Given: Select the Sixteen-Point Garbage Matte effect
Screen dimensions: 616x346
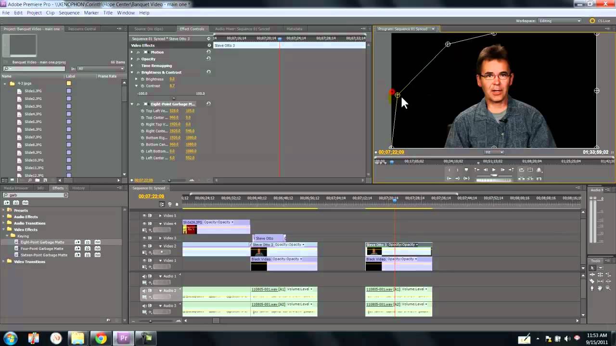Looking at the screenshot, I should pyautogui.click(x=44, y=255).
